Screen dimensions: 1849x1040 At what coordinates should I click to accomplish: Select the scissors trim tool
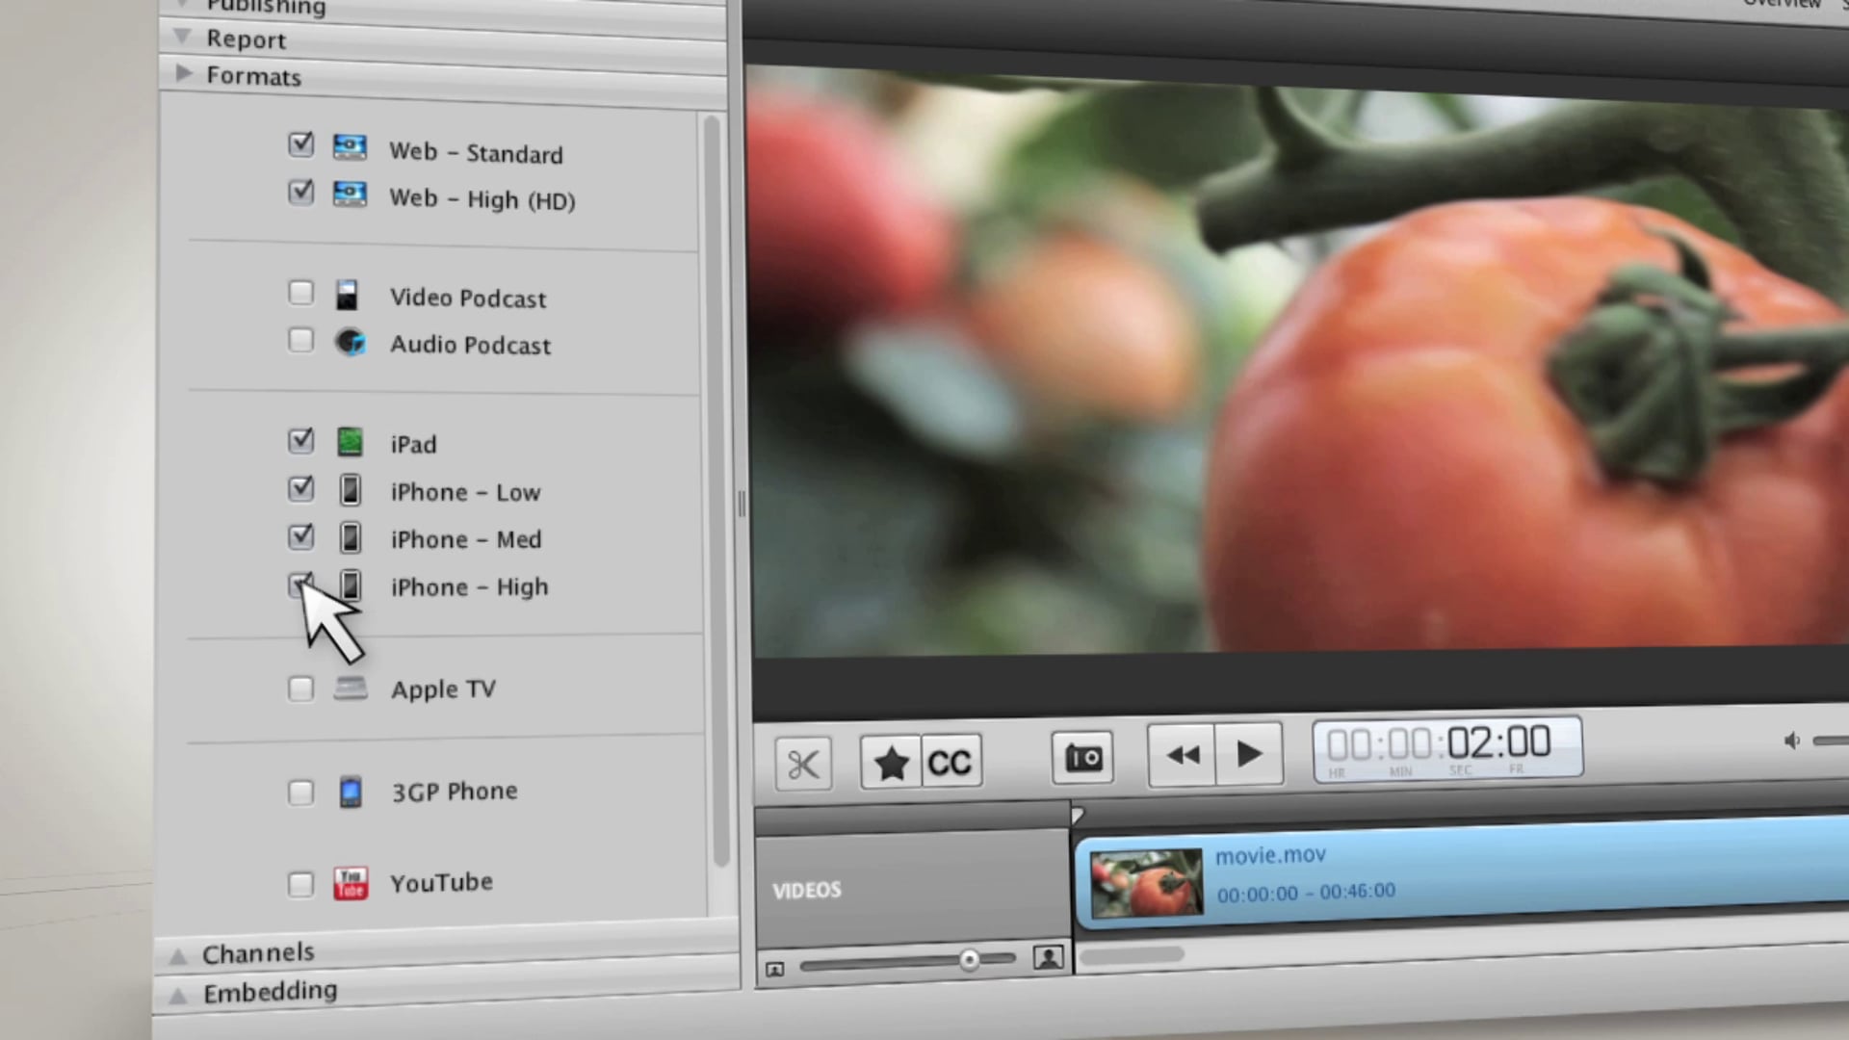[803, 765]
